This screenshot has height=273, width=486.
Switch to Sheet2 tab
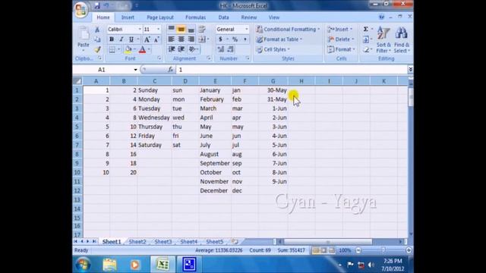[137, 242]
